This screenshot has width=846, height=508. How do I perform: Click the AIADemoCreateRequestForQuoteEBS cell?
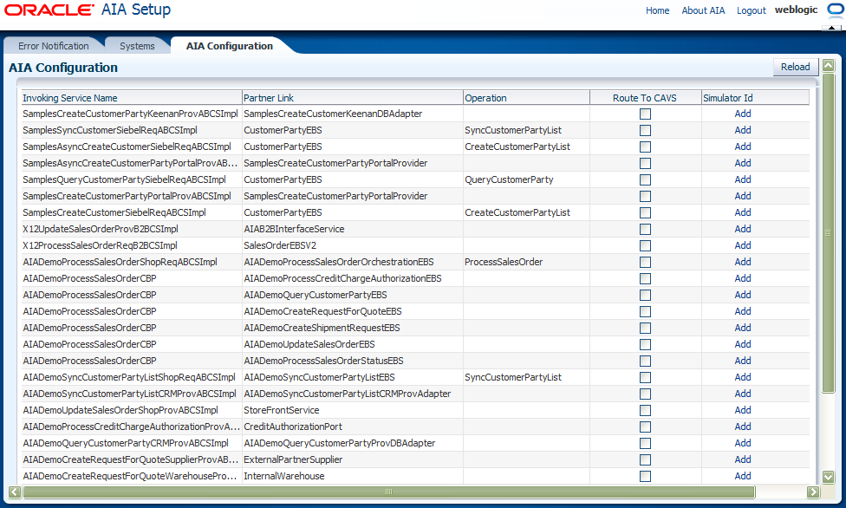coord(322,311)
